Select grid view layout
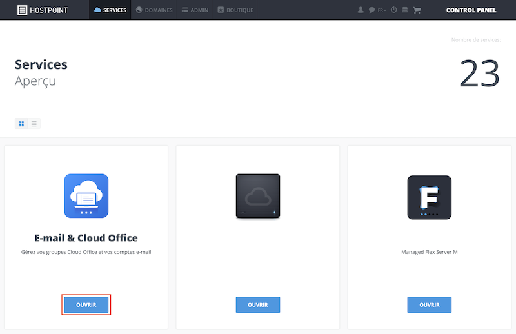Viewport: 516px width, 334px height. [x=21, y=124]
